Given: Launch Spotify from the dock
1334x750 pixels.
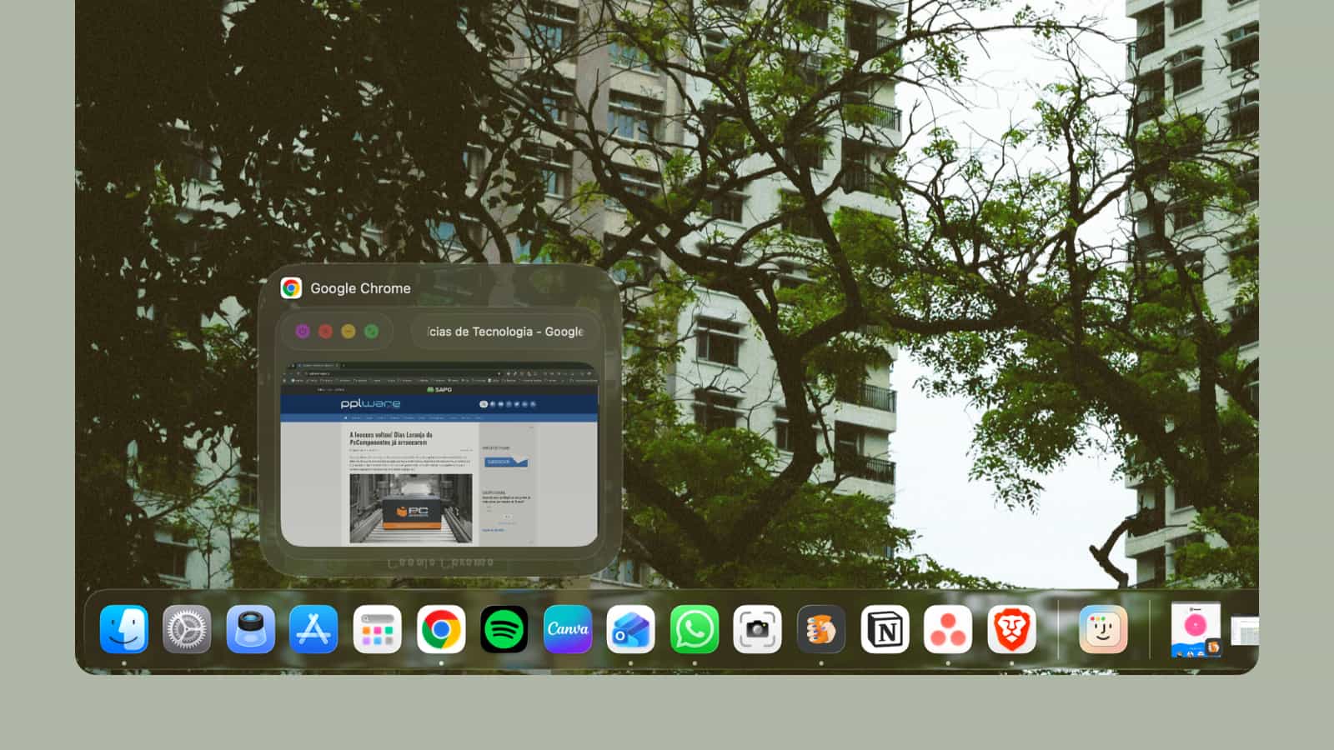Looking at the screenshot, I should point(504,629).
